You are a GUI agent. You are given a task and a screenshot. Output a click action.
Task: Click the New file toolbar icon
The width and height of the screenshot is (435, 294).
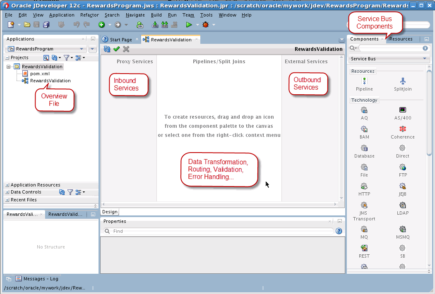pos(11,25)
